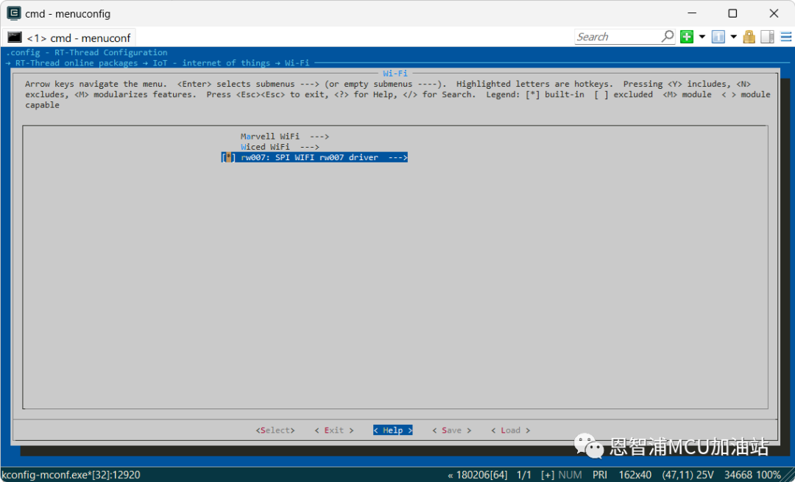Expand the Wiced WiFi submenu
The width and height of the screenshot is (795, 482).
(280, 147)
